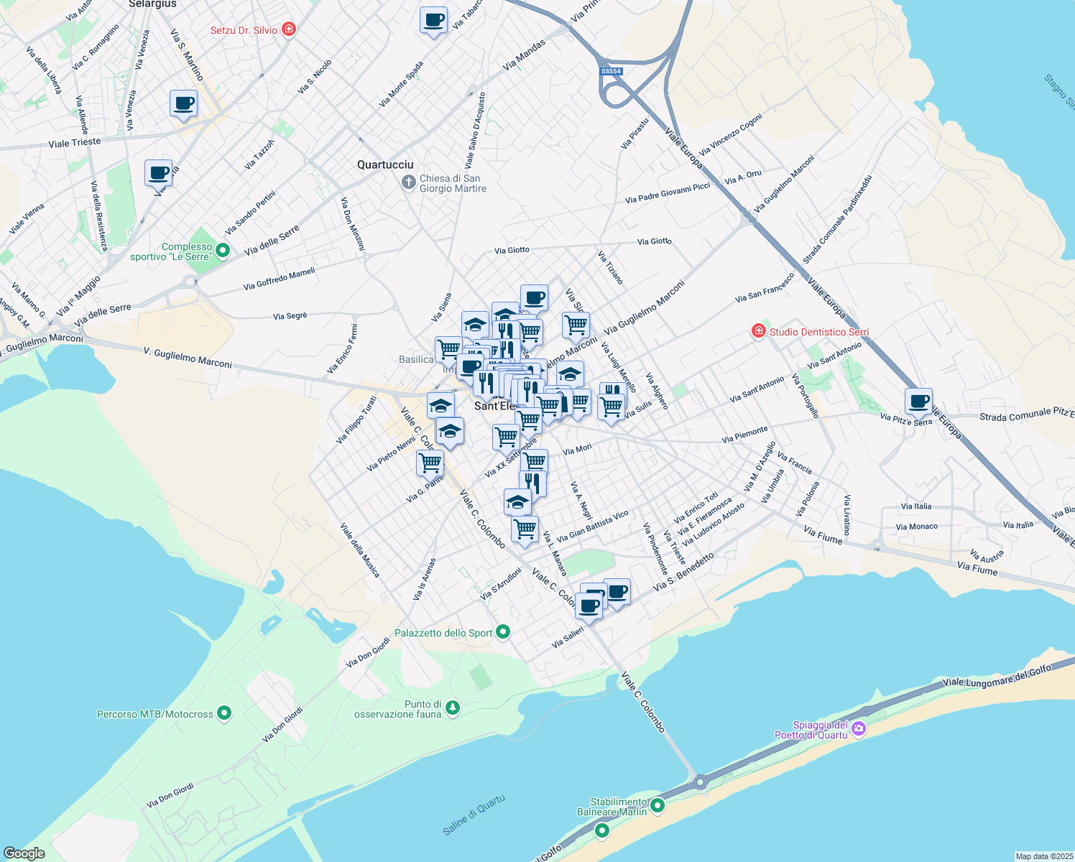Click the Via Enrico Fermi label
1075x862 pixels.
coord(343,349)
